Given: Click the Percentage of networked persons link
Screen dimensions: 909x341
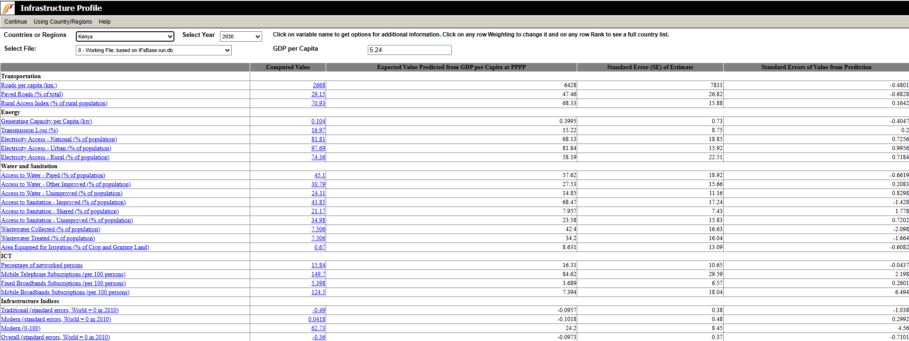Looking at the screenshot, I should tap(42, 265).
